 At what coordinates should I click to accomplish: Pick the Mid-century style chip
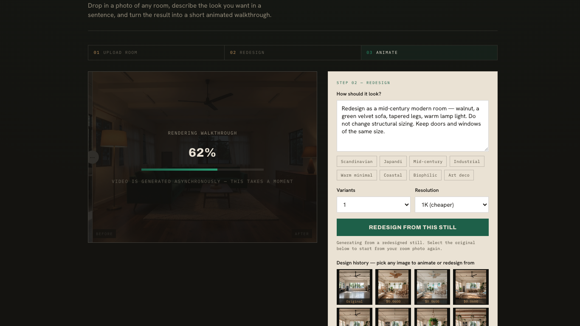tap(428, 161)
